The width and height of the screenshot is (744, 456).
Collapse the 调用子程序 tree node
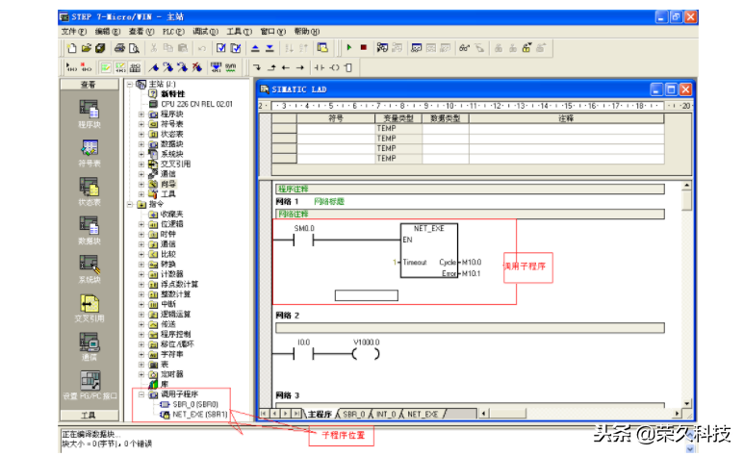pyautogui.click(x=141, y=394)
